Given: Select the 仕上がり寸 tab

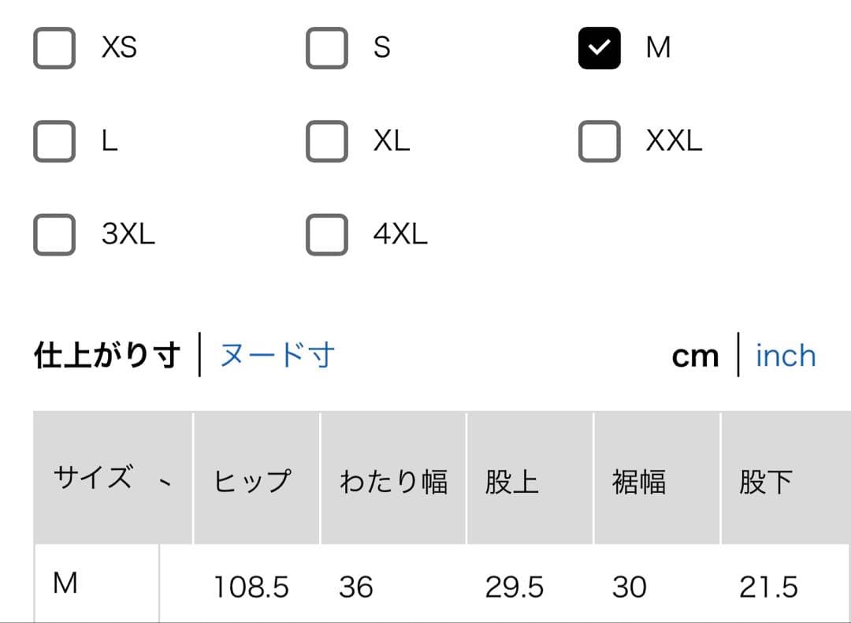Looking at the screenshot, I should tap(107, 356).
